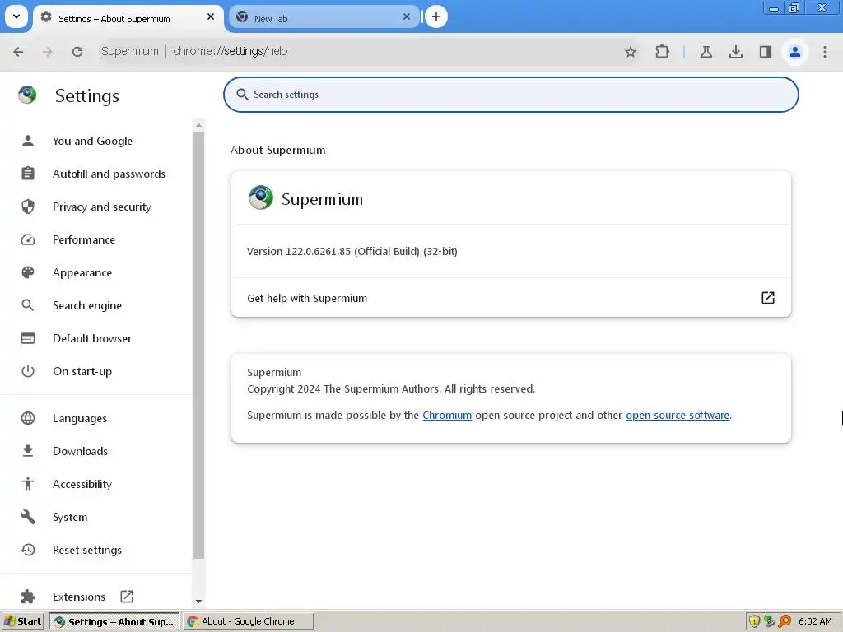Open a new tab with plus button
Viewport: 843px width, 632px height.
[x=436, y=17]
